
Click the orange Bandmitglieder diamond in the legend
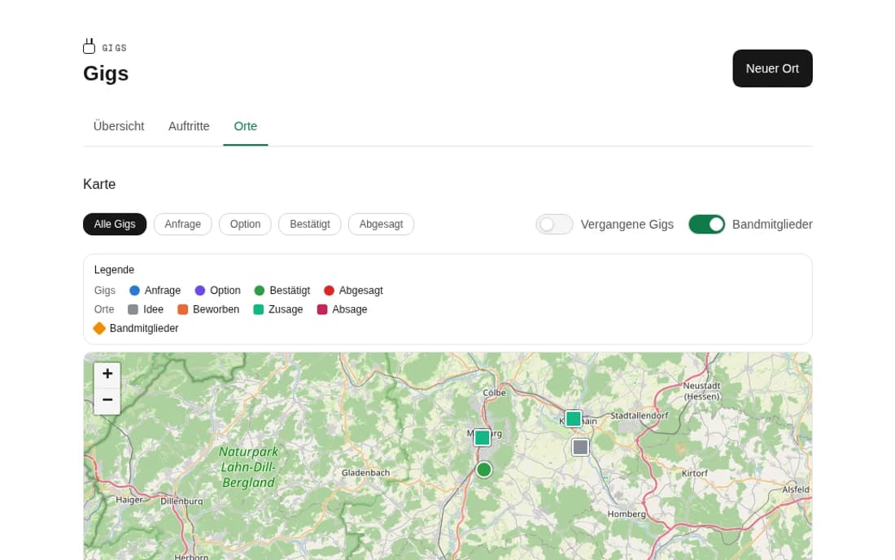99,328
